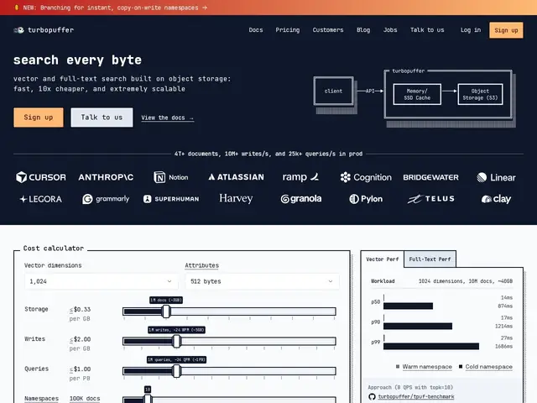Click the Writes slider handle
Viewport: 537px width, 403px height.
[177, 342]
